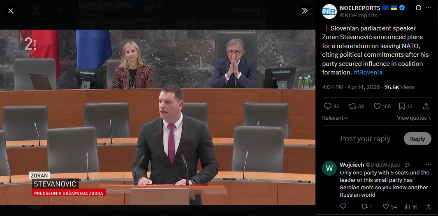Image resolution: width=438 pixels, height=216 pixels.
Task: Open the 4:04 PM Apr 14, 2026 timestamp
Action: click(351, 87)
